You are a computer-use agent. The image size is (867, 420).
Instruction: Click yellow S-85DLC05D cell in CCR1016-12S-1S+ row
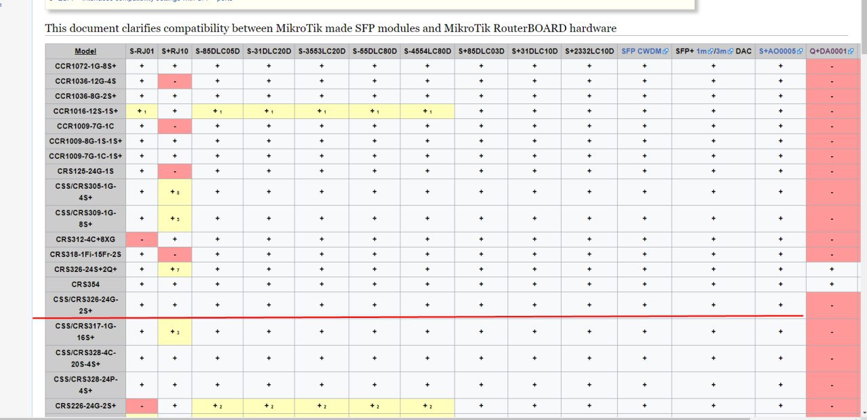[217, 111]
